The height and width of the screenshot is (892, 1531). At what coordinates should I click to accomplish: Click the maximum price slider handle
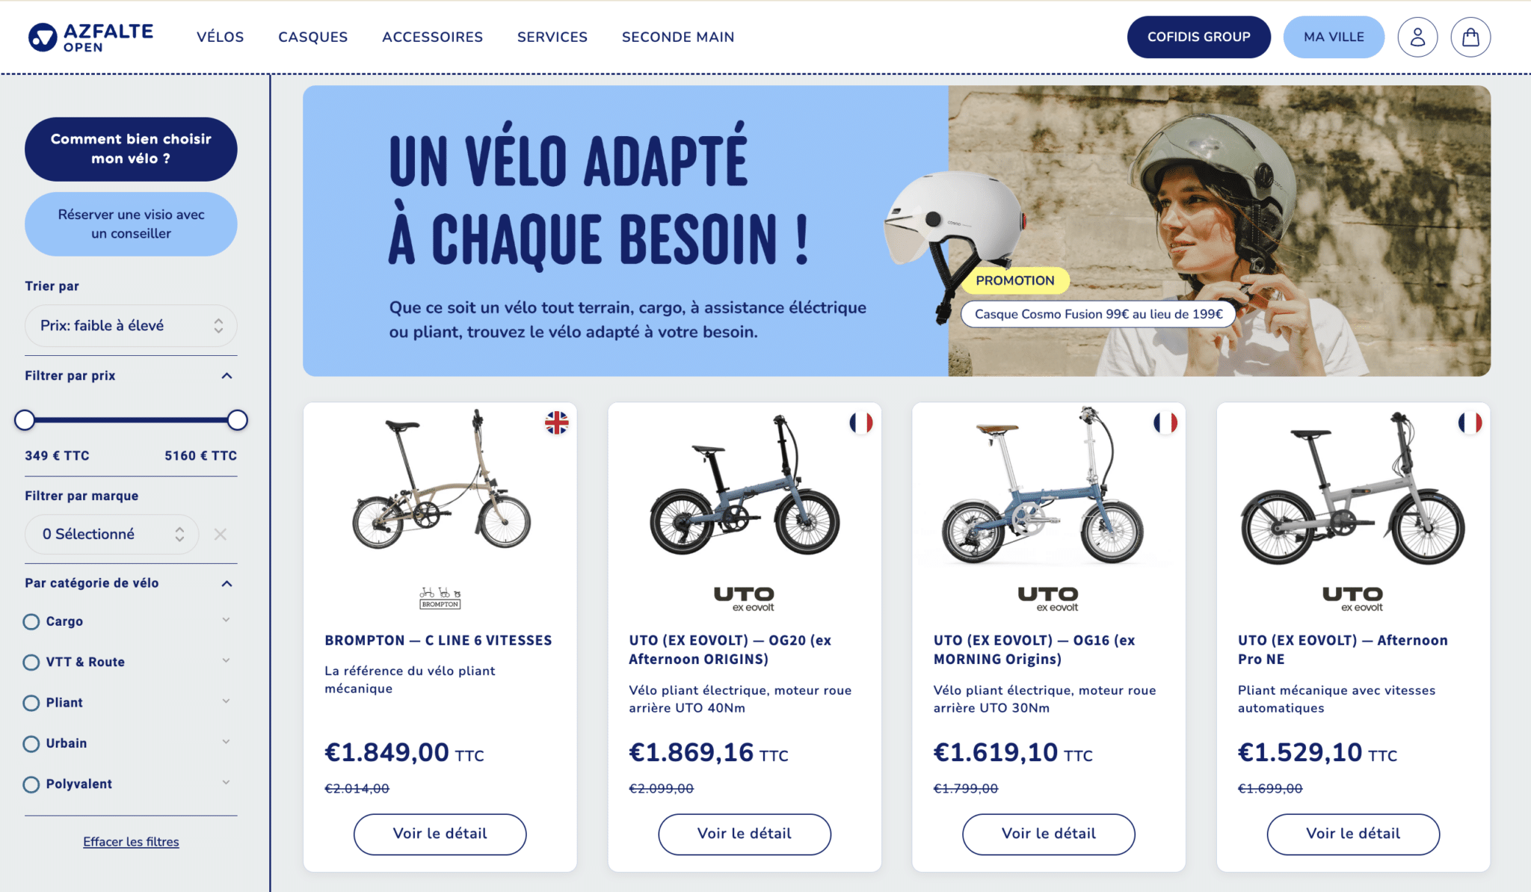237,420
